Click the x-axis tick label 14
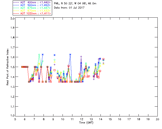This screenshot has height=129, width=162. 101,119
